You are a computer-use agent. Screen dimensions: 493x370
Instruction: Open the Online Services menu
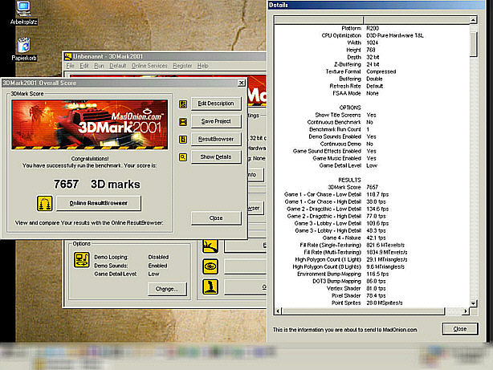(x=149, y=66)
